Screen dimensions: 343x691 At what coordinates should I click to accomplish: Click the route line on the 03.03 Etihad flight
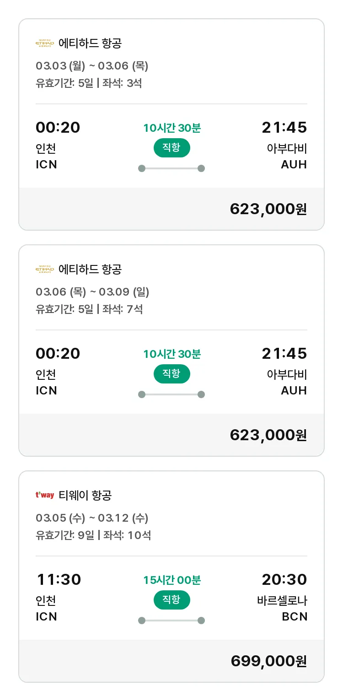coord(171,168)
